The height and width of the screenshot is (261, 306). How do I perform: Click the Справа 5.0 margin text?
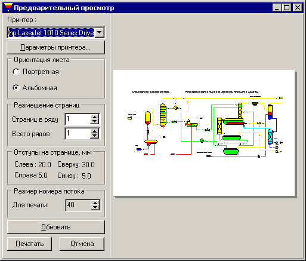[x=31, y=176]
